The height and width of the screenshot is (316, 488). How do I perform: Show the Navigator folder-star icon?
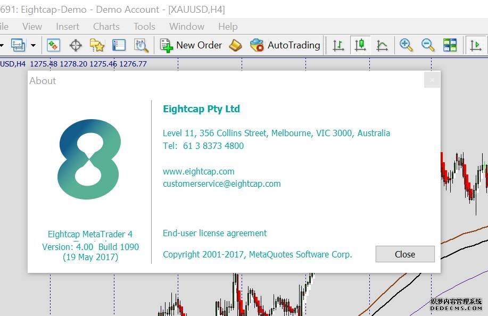point(97,45)
